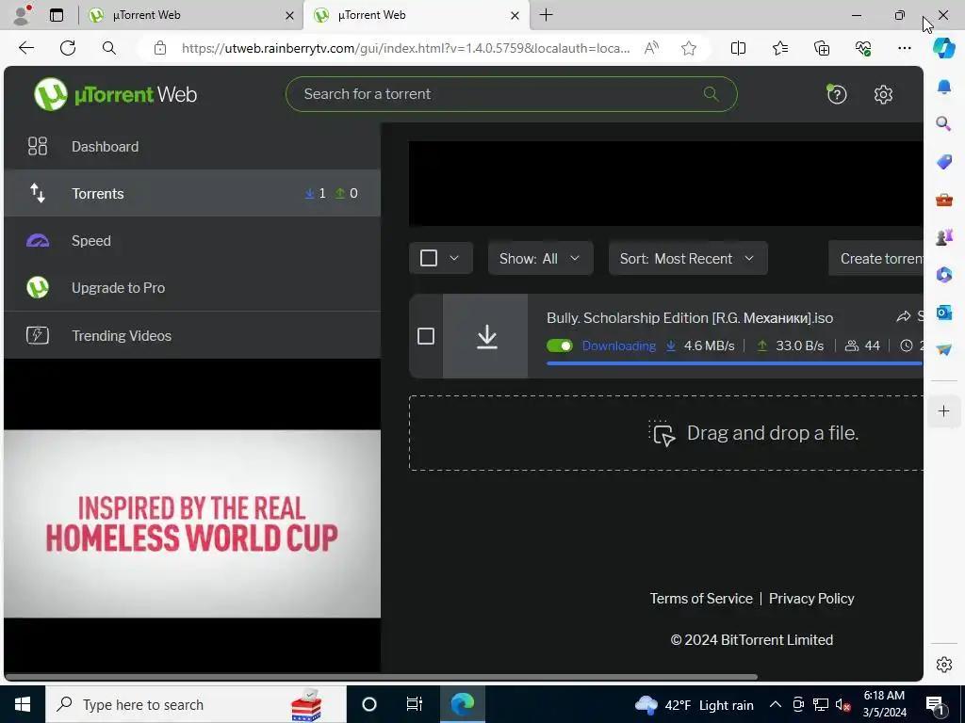The width and height of the screenshot is (965, 723).
Task: Open the Windows Start menu
Action: 23,704
